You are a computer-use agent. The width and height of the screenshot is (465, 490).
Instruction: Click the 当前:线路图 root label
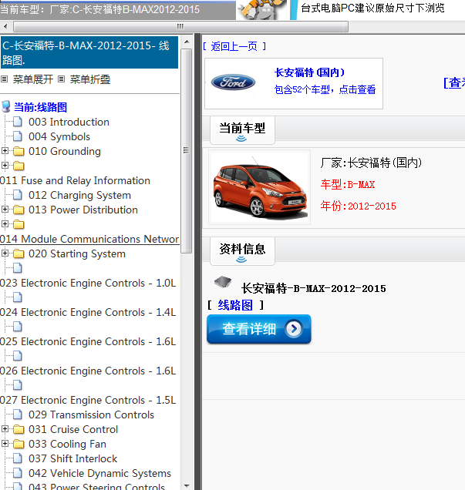40,107
